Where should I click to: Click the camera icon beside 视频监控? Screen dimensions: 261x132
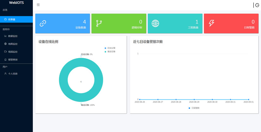(x=5, y=51)
